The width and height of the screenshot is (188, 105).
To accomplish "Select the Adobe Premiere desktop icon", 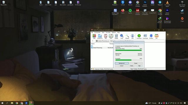I will (x=167, y=12).
